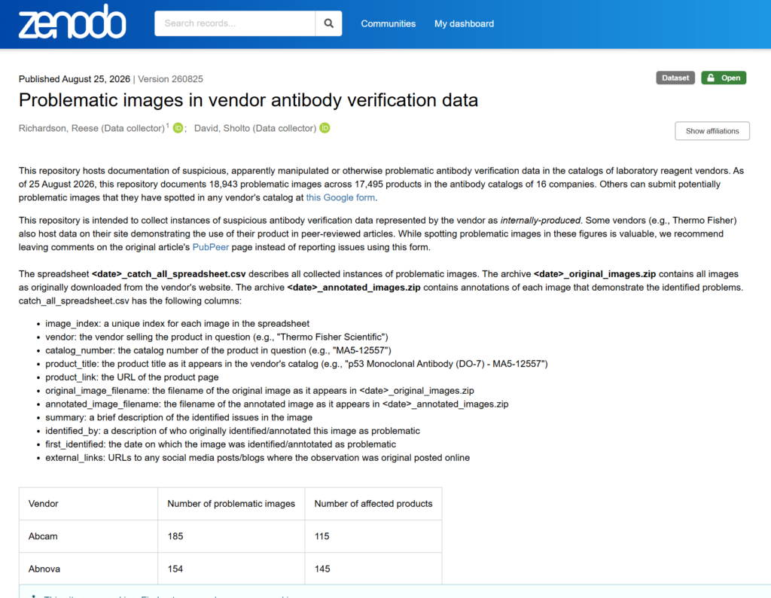The height and width of the screenshot is (598, 771).
Task: Go to My dashboard
Action: point(464,23)
